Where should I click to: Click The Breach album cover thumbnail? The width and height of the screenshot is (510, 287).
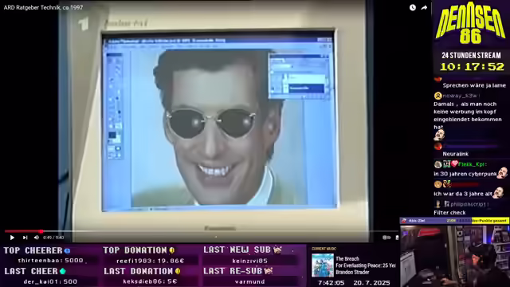[322, 265]
